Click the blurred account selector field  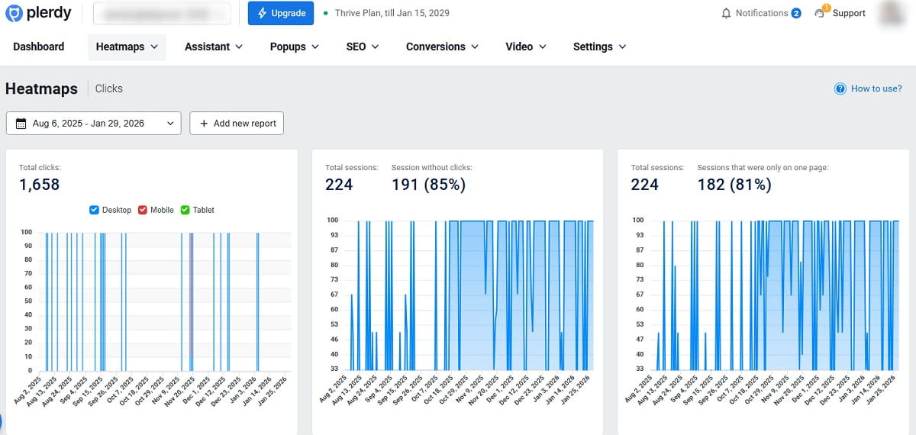tap(162, 13)
